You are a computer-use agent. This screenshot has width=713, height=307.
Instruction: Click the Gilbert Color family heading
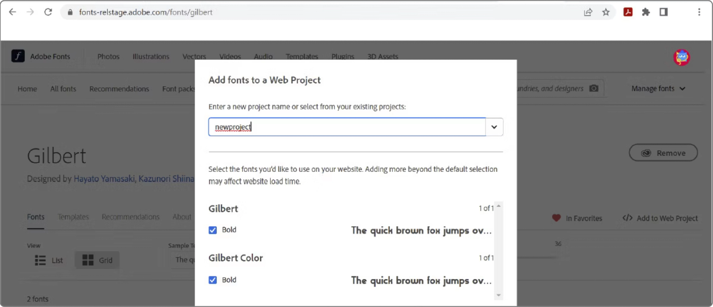pyautogui.click(x=235, y=258)
